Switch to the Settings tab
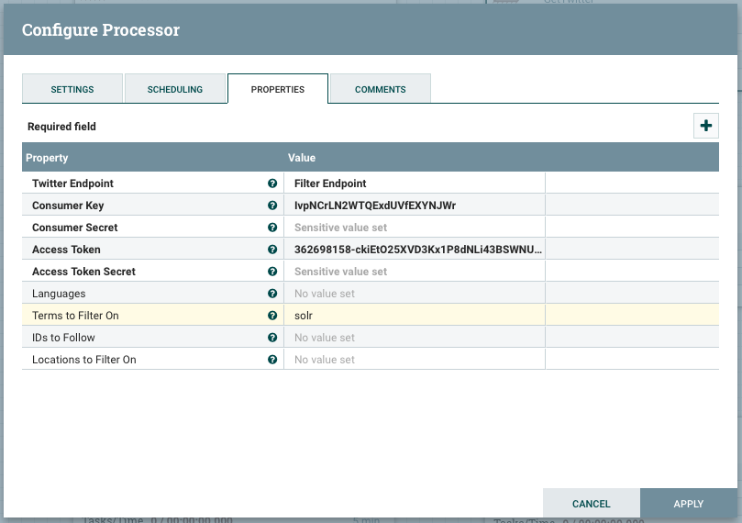742x523 pixels. click(72, 89)
